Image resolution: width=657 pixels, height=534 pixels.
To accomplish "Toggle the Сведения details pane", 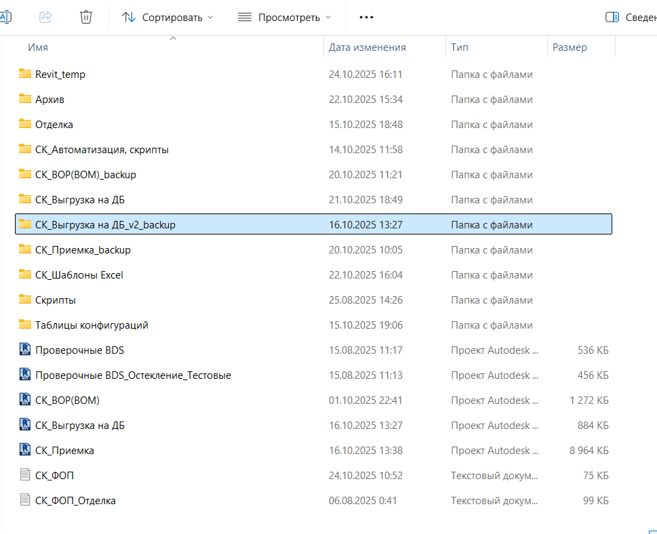I will pyautogui.click(x=631, y=17).
